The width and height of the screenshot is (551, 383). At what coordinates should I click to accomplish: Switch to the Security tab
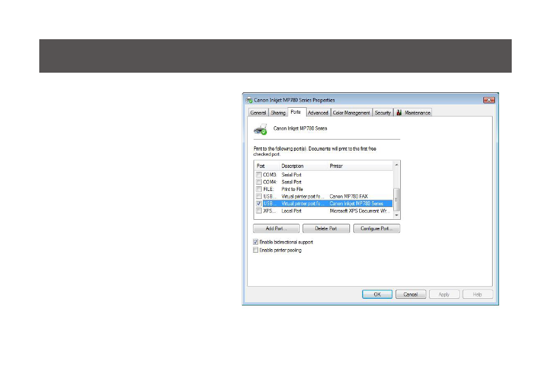pyautogui.click(x=383, y=112)
